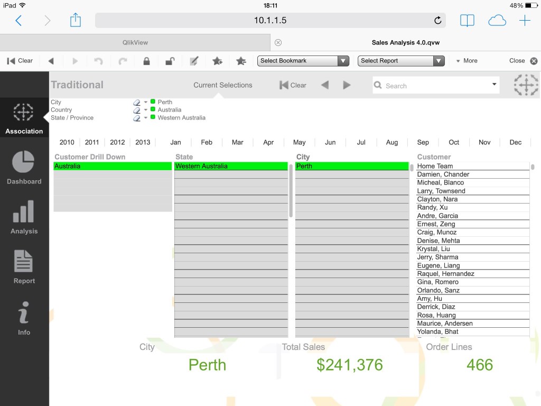Image resolution: width=541 pixels, height=406 pixels.
Task: Click the large association crosshair icon
Action: point(526,85)
